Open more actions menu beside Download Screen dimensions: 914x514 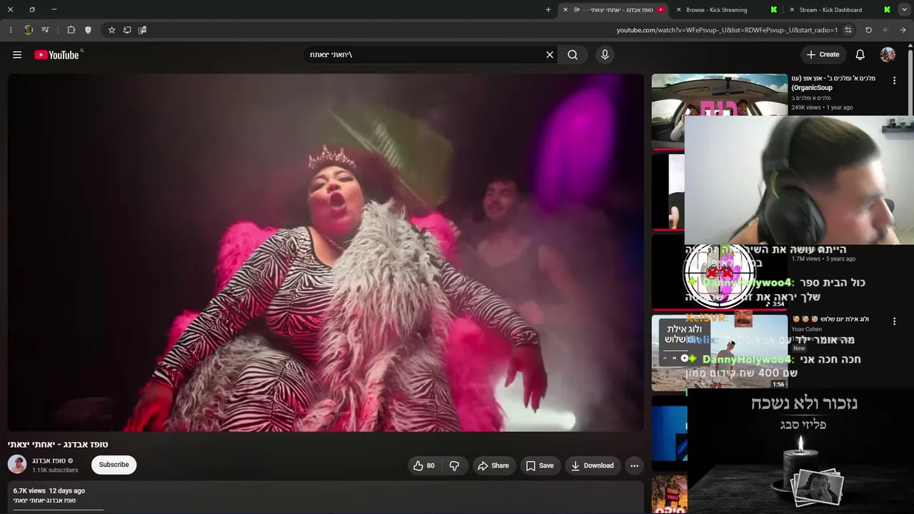click(x=634, y=465)
